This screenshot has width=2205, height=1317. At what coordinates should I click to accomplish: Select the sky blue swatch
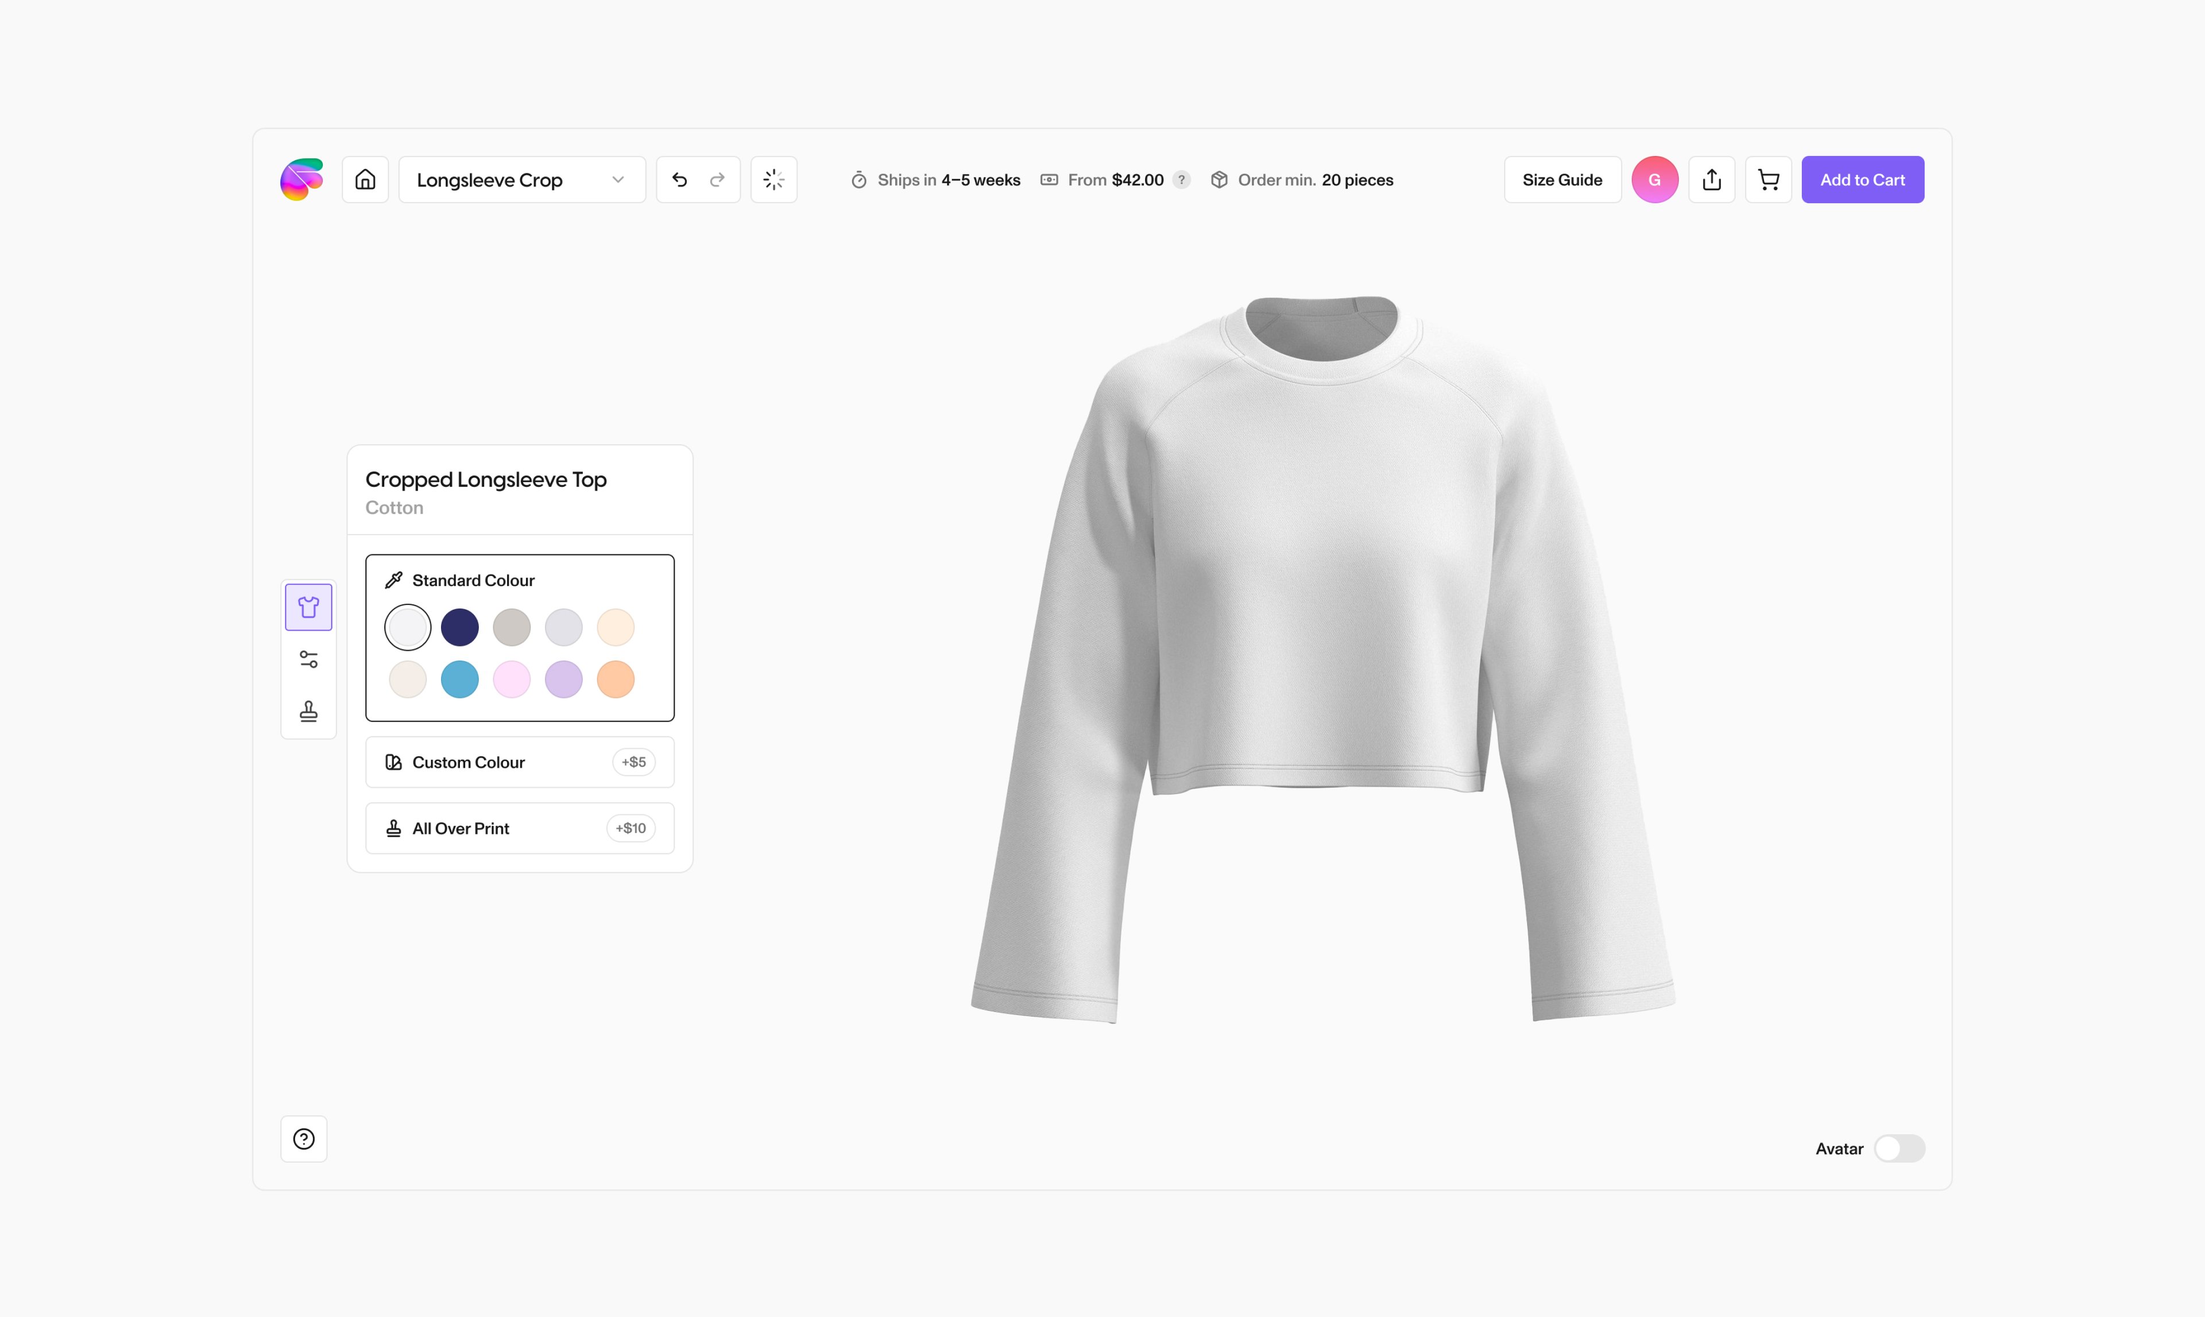pyautogui.click(x=459, y=679)
